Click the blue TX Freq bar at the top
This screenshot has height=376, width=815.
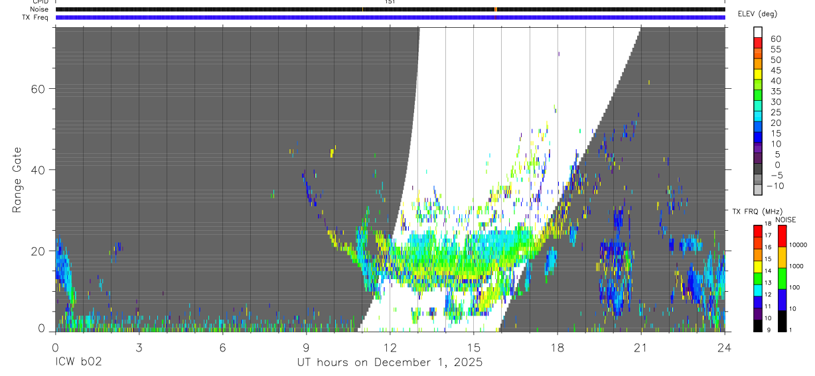coord(390,17)
